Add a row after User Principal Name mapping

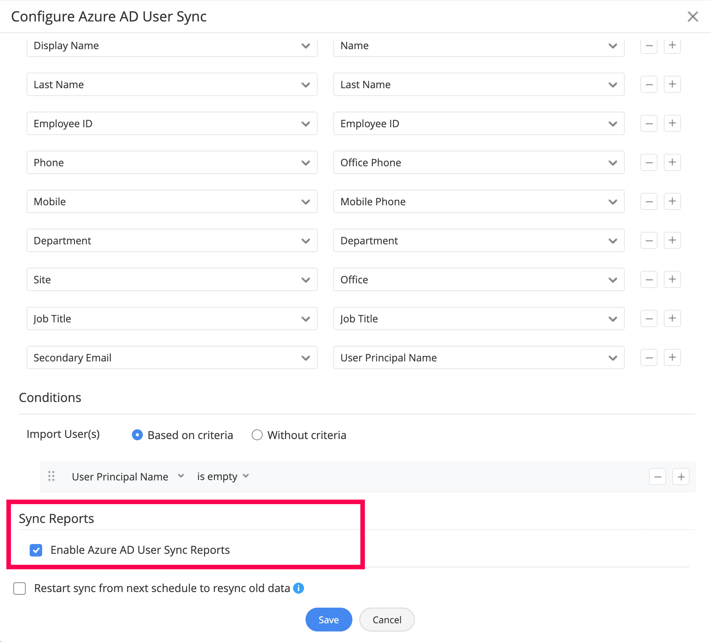point(672,358)
